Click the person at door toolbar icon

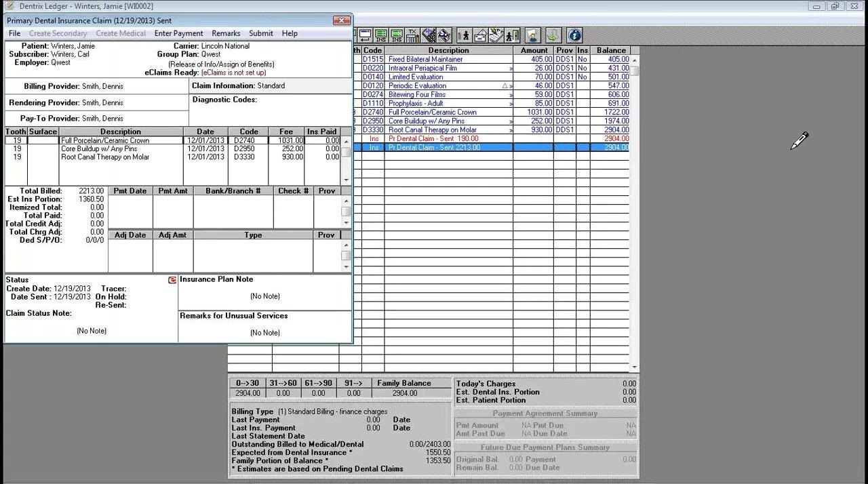tap(513, 35)
